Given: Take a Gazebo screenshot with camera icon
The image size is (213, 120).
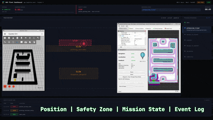Looking at the screenshot, I should [x=26, y=42].
